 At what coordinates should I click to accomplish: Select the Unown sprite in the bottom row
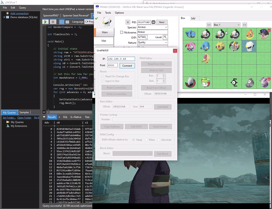coord(234,83)
